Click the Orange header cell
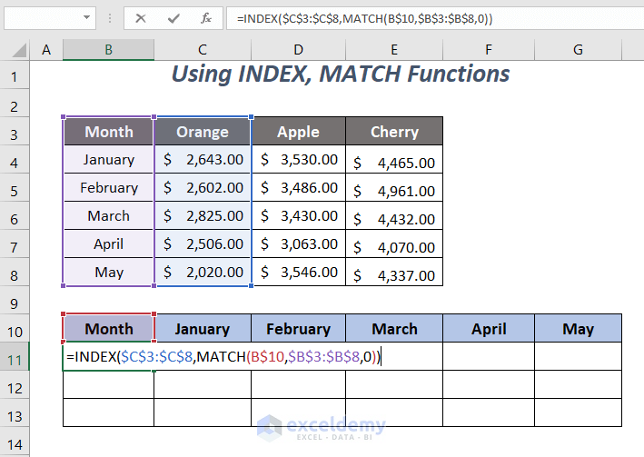Viewport: 644px width, 457px height. 202,132
